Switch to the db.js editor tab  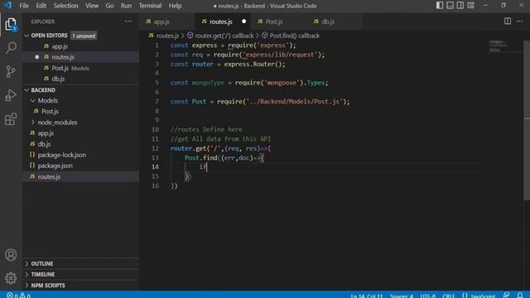[x=335, y=22]
